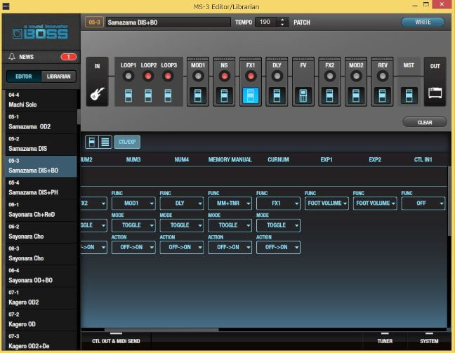The image size is (455, 353).
Task: Click the TEMPO value field 190
Action: click(x=266, y=22)
